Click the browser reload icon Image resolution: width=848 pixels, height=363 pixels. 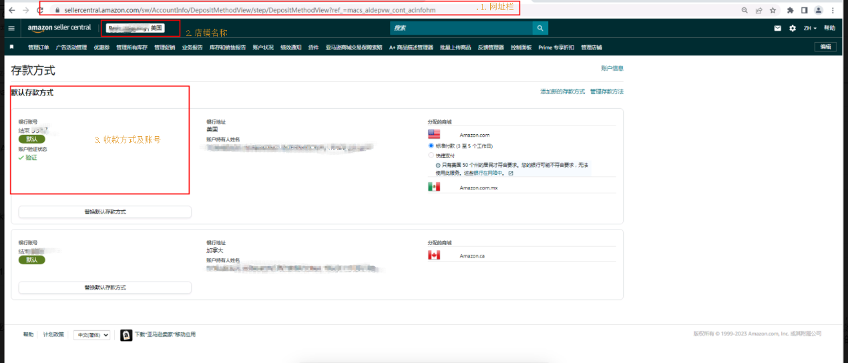coord(40,11)
